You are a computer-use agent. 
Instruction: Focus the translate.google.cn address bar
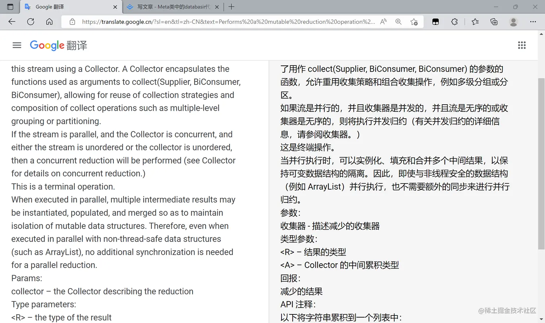pos(228,22)
